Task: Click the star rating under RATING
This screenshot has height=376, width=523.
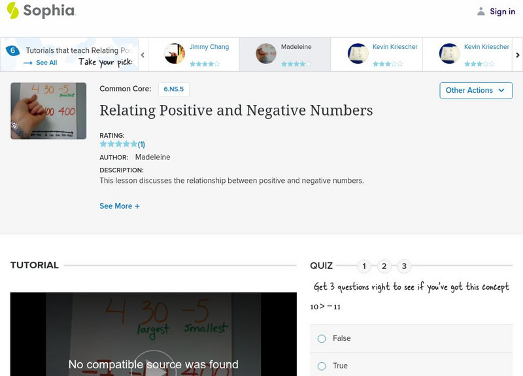Action: tap(118, 145)
